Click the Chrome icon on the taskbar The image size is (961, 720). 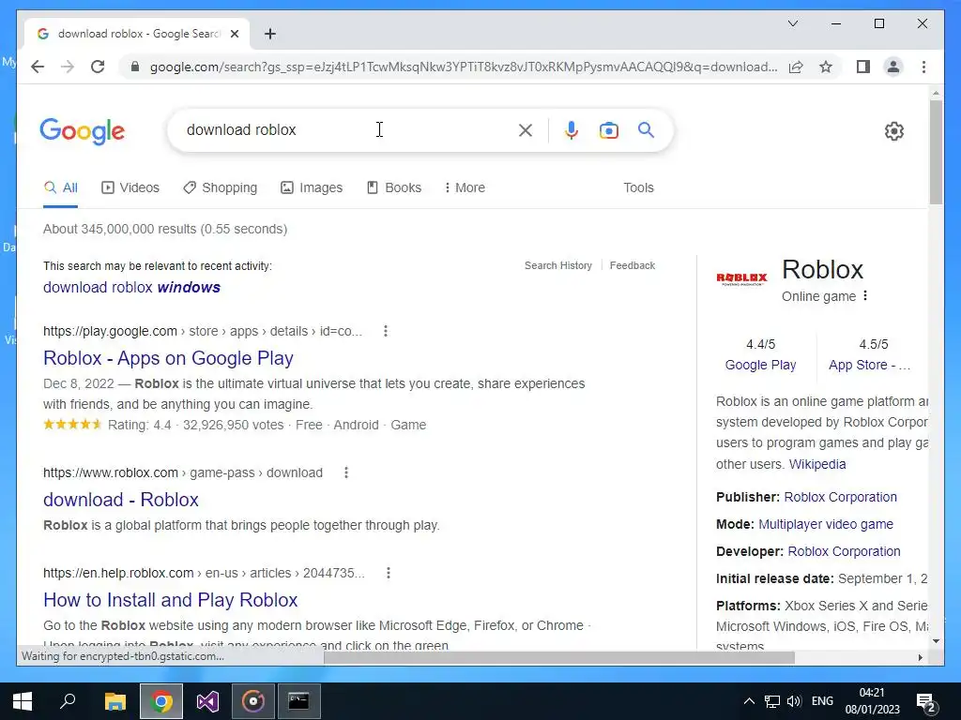161,701
